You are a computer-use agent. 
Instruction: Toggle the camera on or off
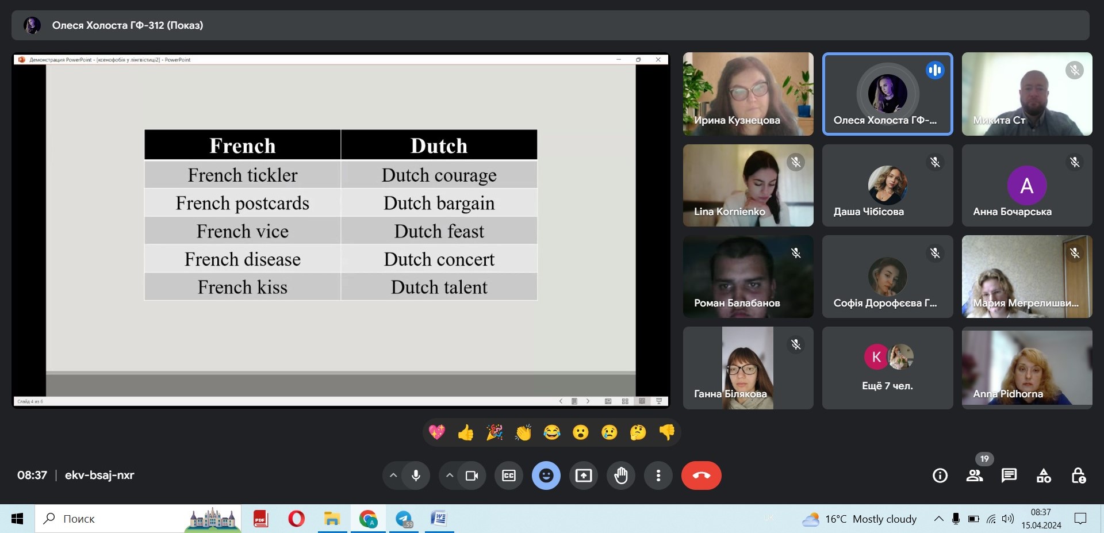tap(471, 476)
